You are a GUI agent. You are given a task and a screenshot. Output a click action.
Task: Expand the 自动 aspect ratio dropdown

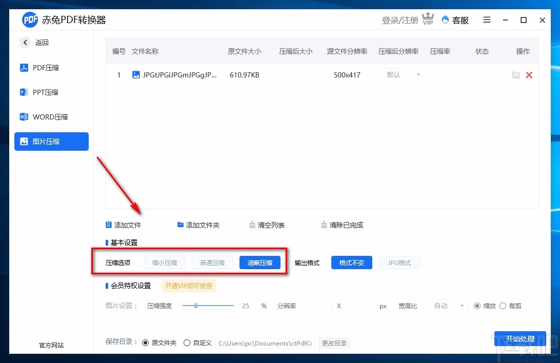coord(445,306)
